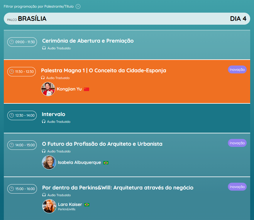The image size is (254, 220).
Task: Open 'O Futuro da Profissão do Arquiteto e Urbanista'
Action: pos(102,144)
